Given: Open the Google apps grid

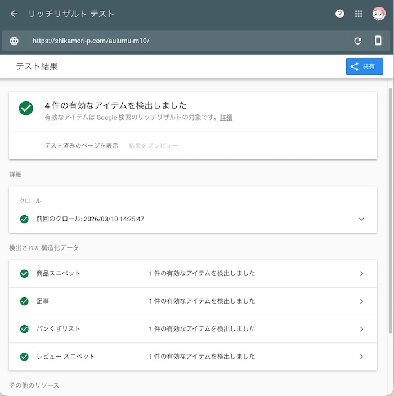Looking at the screenshot, I should tap(359, 14).
